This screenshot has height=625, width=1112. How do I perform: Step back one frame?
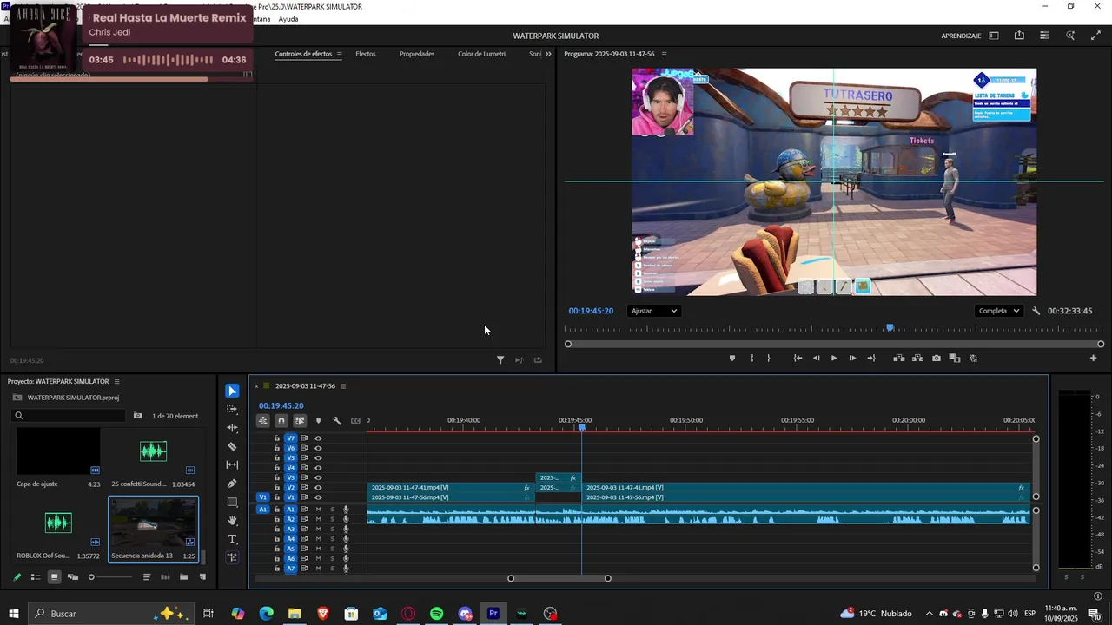816,359
